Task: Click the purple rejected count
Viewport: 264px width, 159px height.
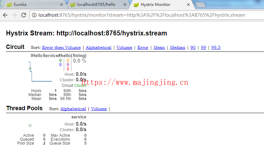Action: coord(68,65)
